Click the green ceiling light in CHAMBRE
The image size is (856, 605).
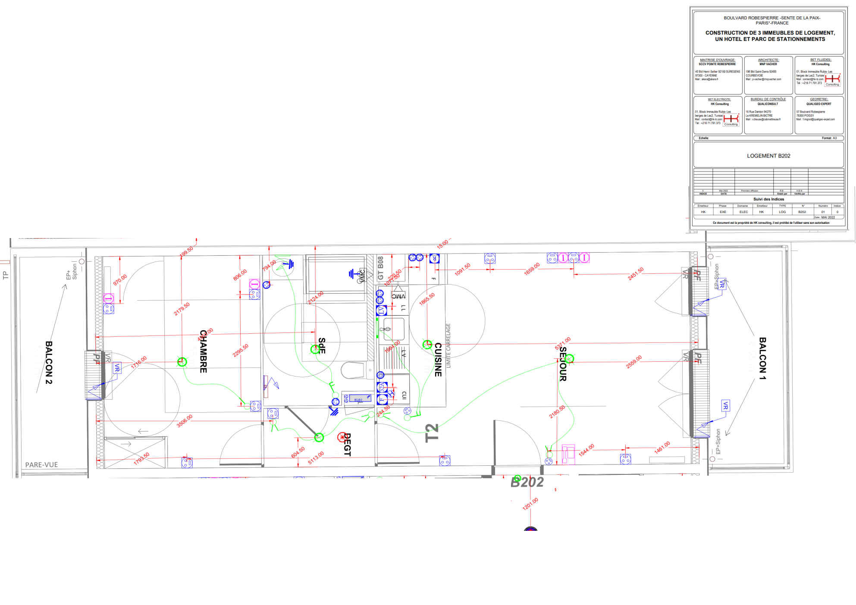tap(182, 362)
